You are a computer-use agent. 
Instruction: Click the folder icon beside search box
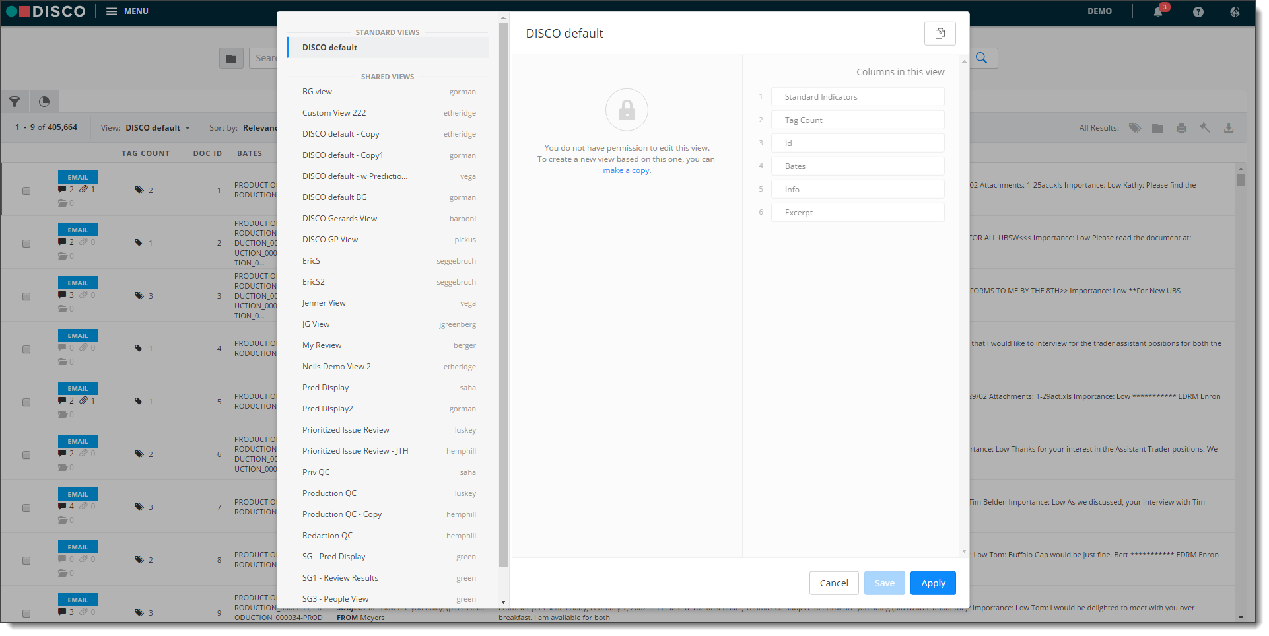(231, 58)
